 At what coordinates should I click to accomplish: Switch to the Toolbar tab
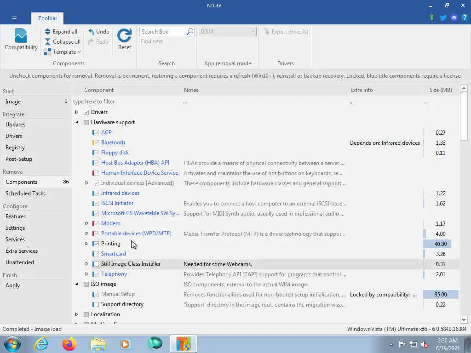point(47,18)
